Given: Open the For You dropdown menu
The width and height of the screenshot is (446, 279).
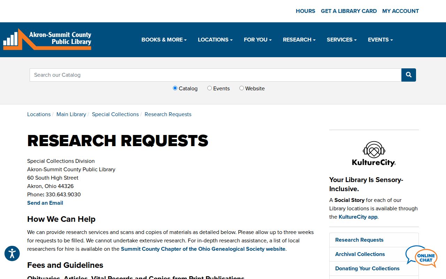Looking at the screenshot, I should tap(258, 40).
